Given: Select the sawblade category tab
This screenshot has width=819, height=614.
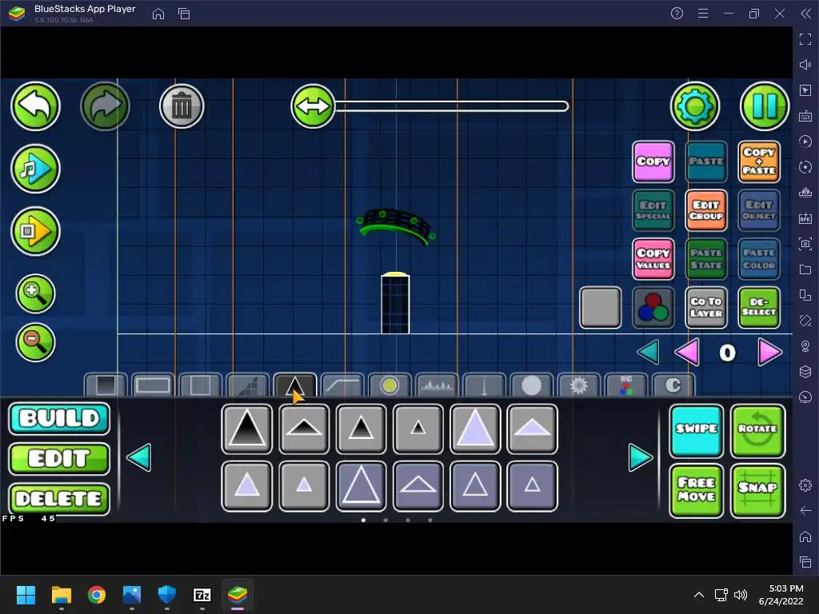Looking at the screenshot, I should click(x=579, y=385).
